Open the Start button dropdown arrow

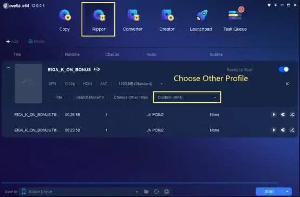pos(287,192)
